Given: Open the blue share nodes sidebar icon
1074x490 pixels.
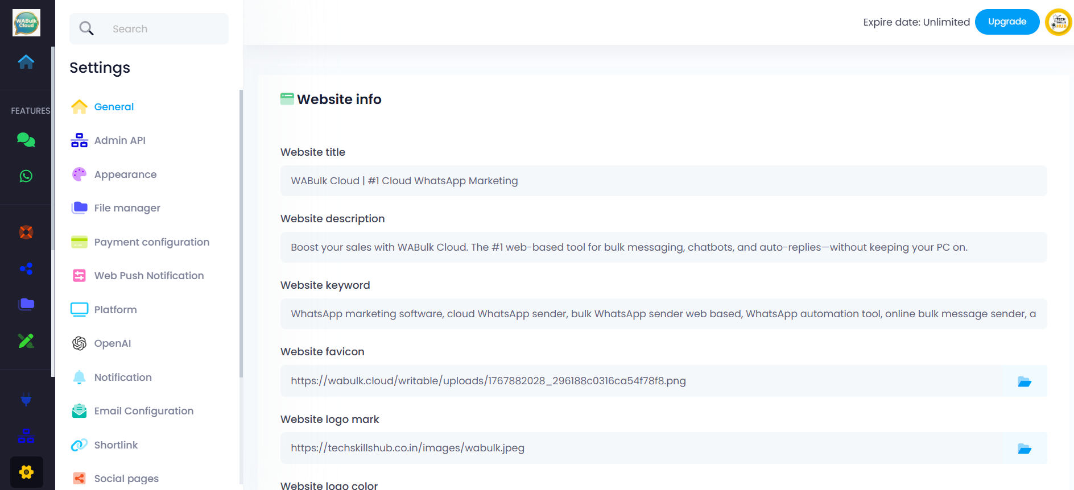Looking at the screenshot, I should coord(26,269).
